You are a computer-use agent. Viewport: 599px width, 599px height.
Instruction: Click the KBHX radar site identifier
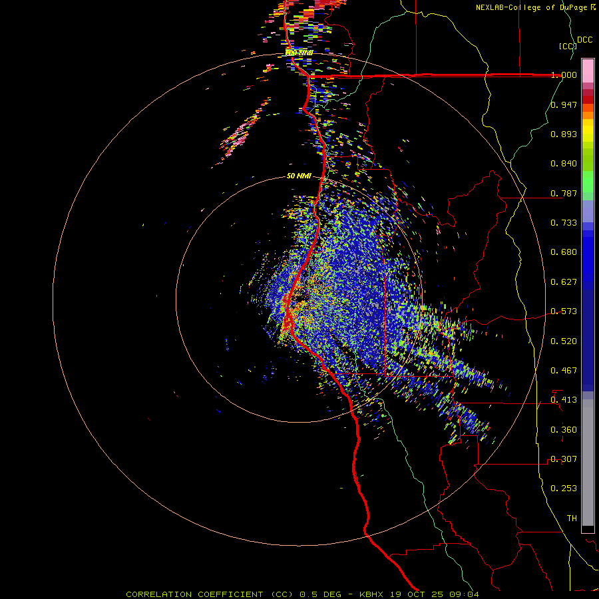tap(371, 594)
